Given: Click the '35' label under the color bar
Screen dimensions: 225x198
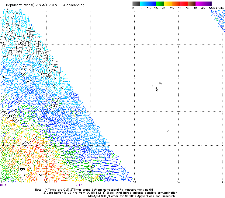Looking at the screenshot, I should [187, 8].
